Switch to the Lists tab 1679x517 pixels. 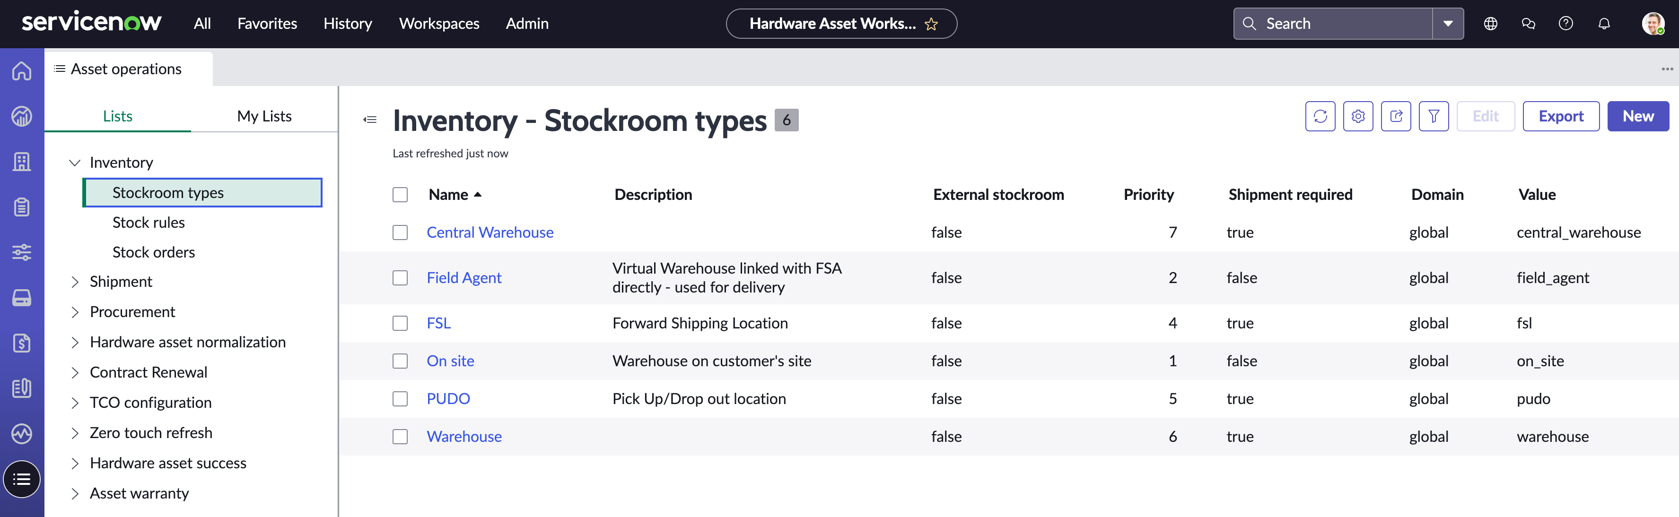[x=117, y=117]
